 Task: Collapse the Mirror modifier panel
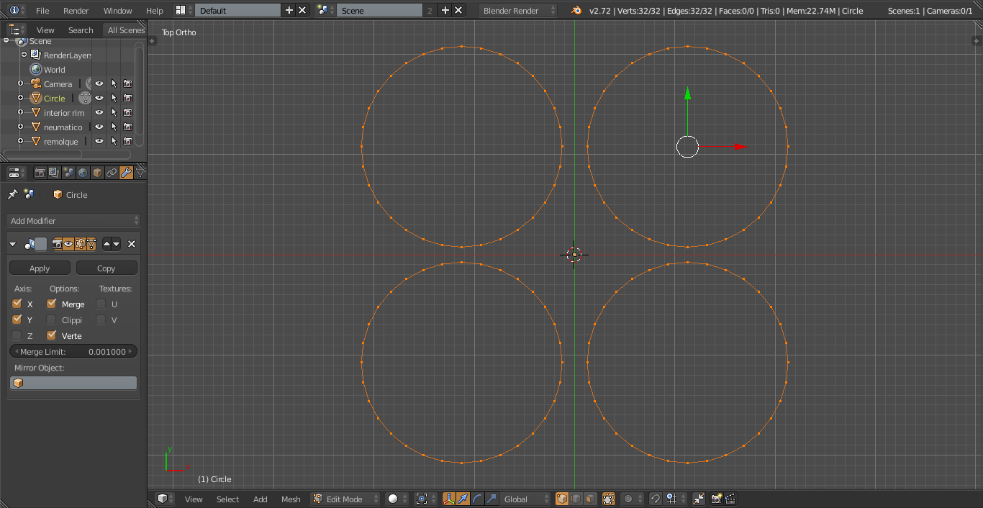13,245
